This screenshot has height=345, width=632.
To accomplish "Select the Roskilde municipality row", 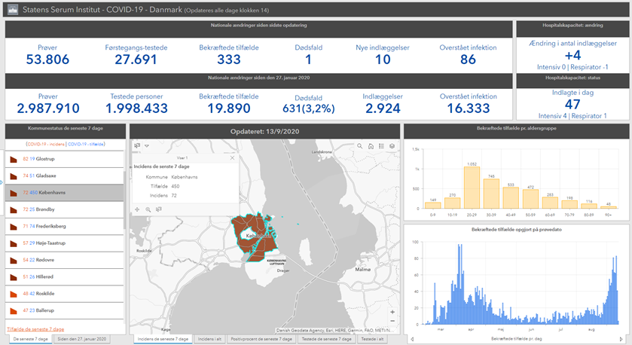I will tap(65, 294).
